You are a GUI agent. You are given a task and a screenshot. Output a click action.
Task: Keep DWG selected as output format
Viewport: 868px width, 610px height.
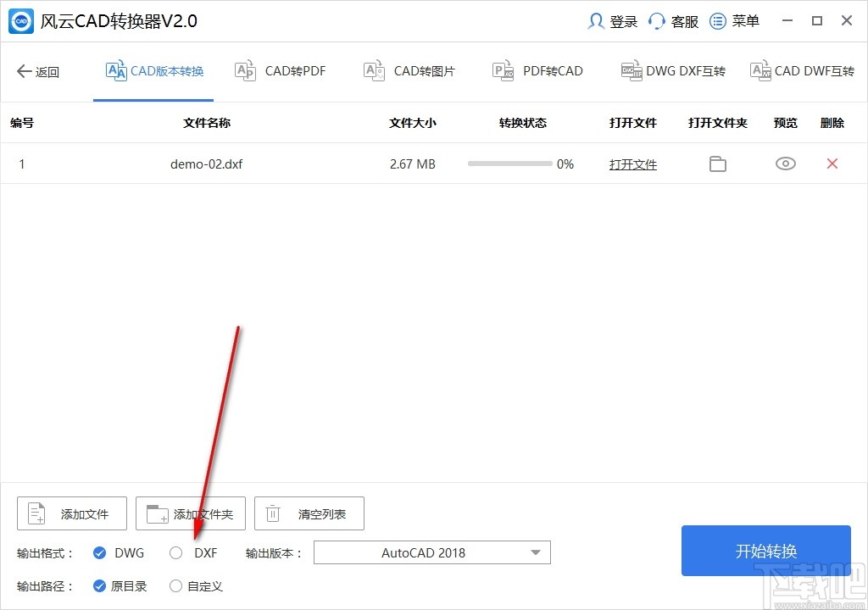99,552
